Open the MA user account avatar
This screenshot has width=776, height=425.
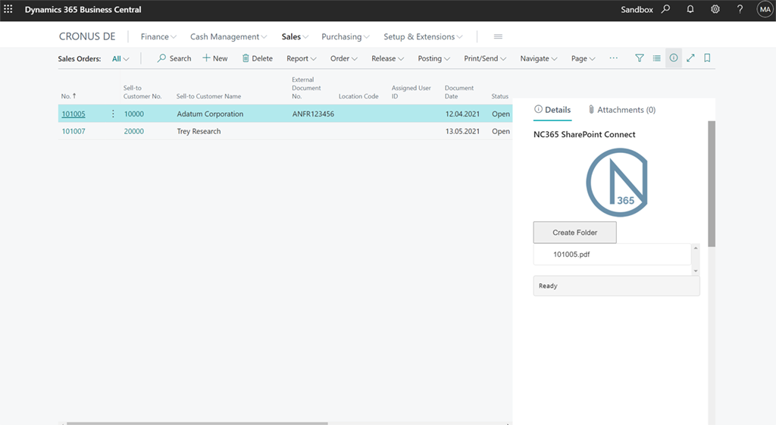(x=765, y=9)
